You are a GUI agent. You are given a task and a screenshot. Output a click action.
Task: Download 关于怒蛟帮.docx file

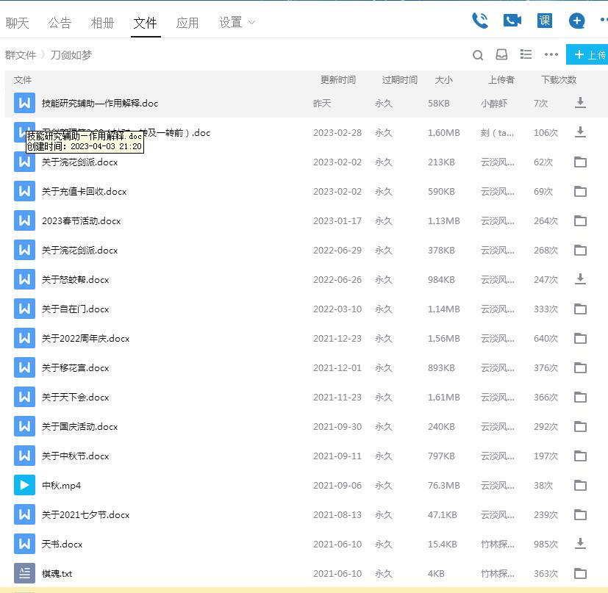(x=580, y=279)
